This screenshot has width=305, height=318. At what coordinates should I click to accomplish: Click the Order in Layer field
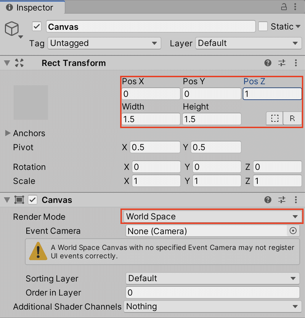pyautogui.click(x=213, y=292)
